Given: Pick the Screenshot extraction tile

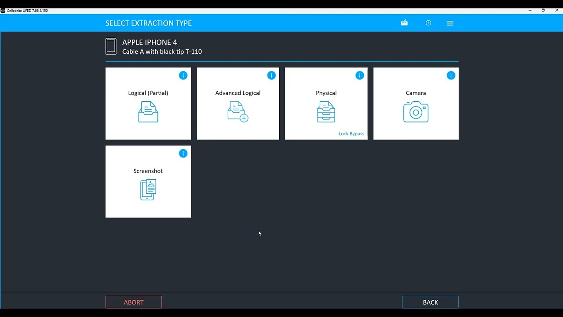Looking at the screenshot, I should 148,181.
